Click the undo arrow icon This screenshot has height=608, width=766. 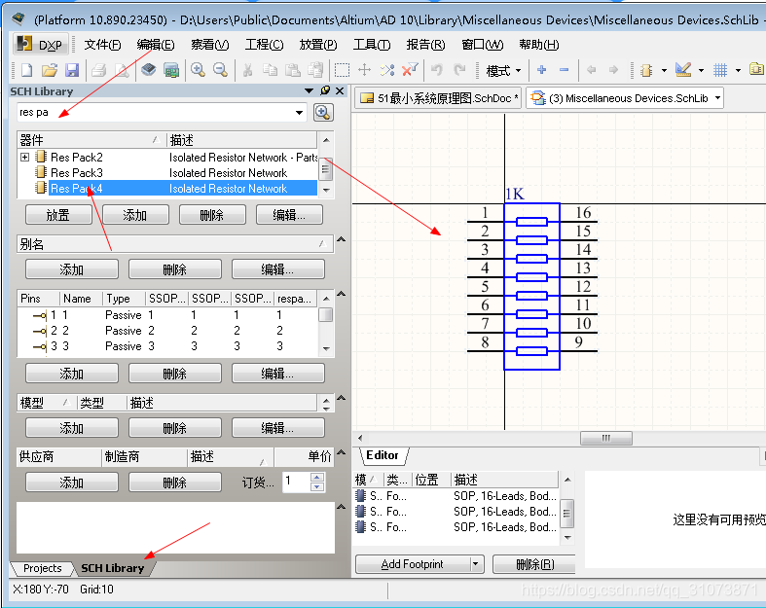437,70
